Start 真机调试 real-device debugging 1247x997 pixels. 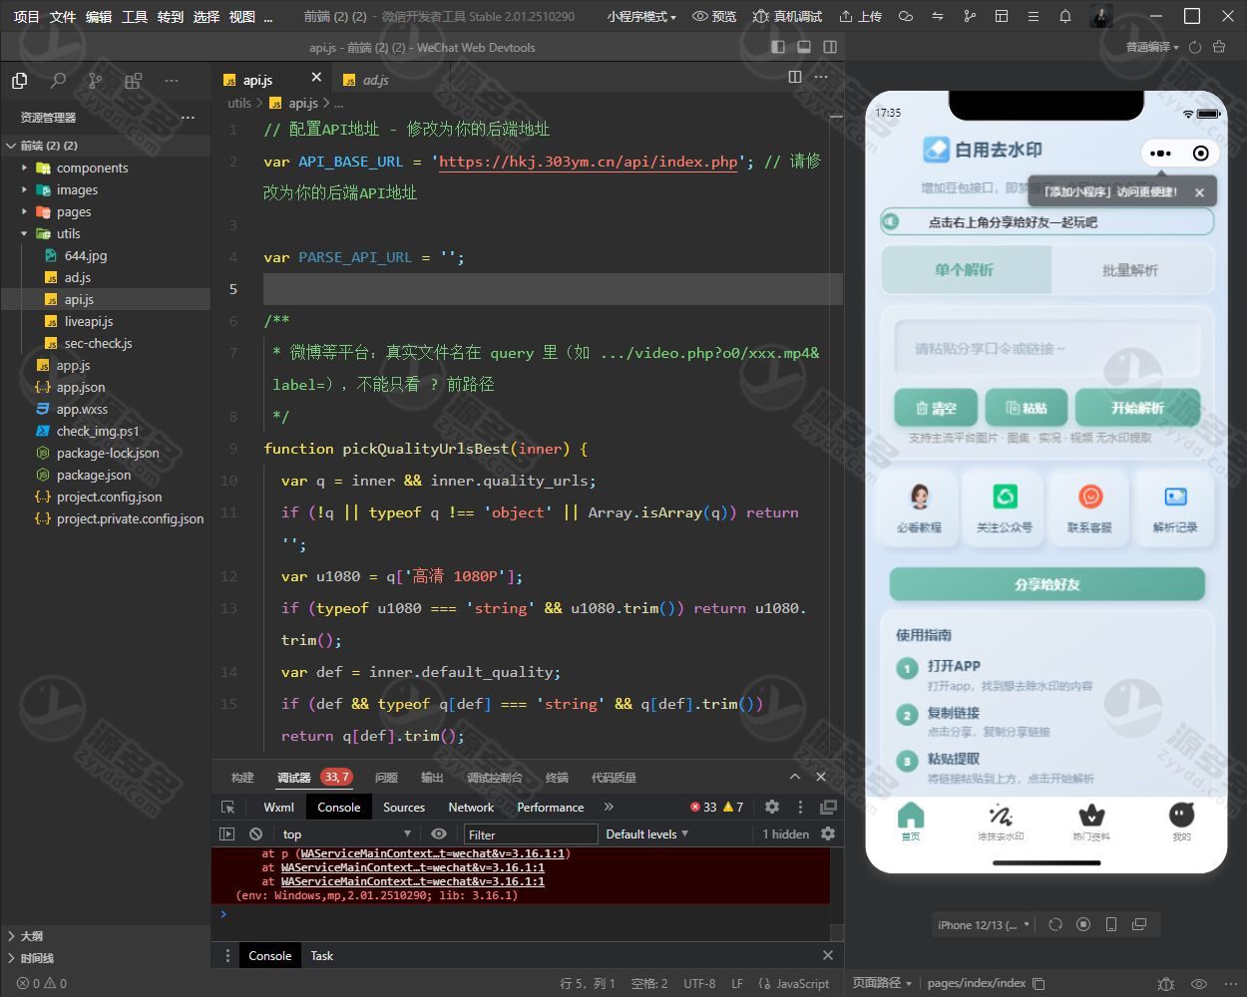pos(787,17)
